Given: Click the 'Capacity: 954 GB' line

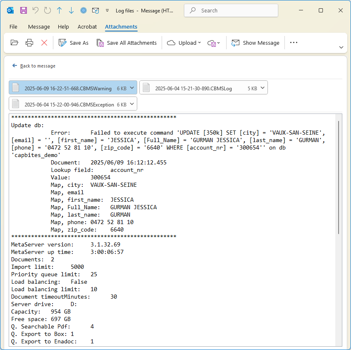Looking at the screenshot, I should coord(41,311).
